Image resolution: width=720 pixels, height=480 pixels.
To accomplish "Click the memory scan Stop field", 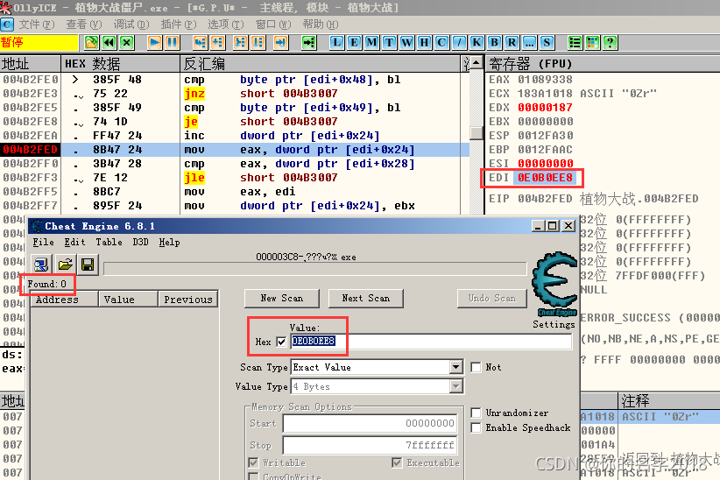I will point(369,445).
